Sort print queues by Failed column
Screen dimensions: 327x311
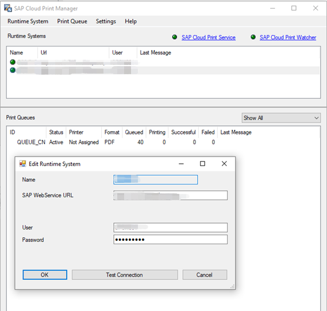pos(208,132)
